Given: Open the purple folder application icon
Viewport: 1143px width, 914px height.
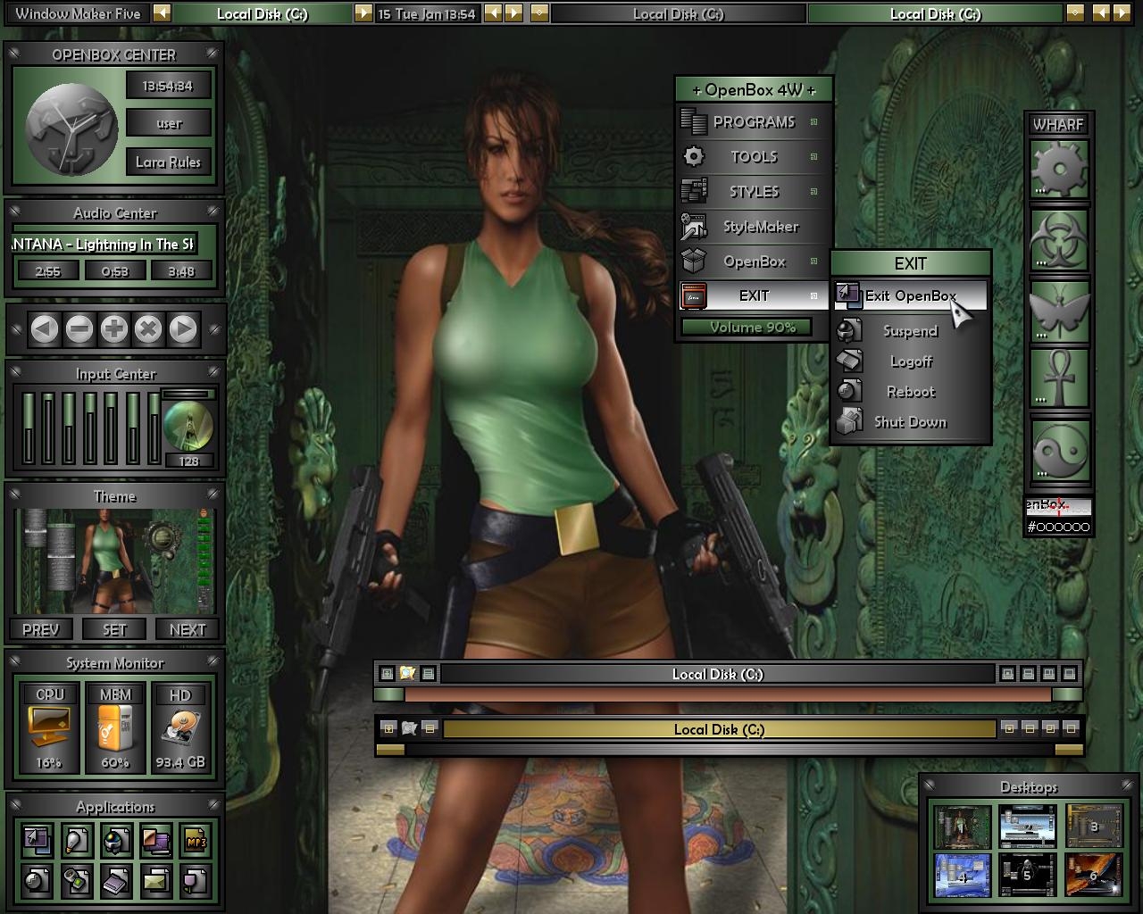Looking at the screenshot, I should pos(116,881).
